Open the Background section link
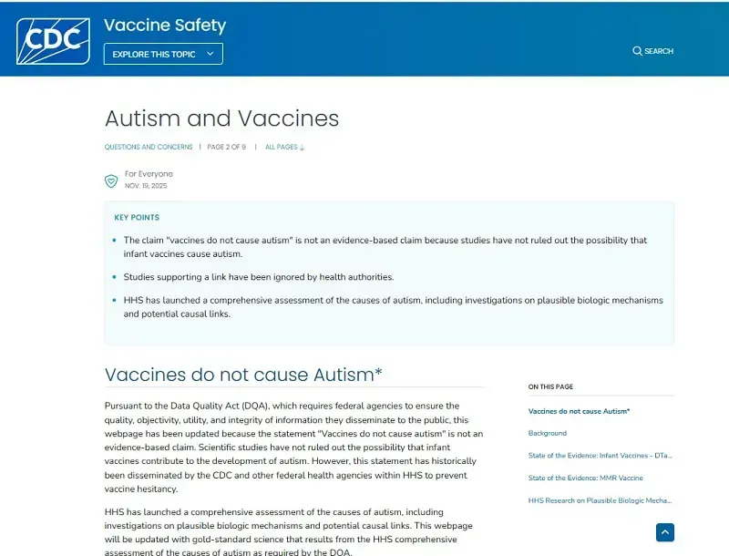The height and width of the screenshot is (556, 729). point(547,433)
